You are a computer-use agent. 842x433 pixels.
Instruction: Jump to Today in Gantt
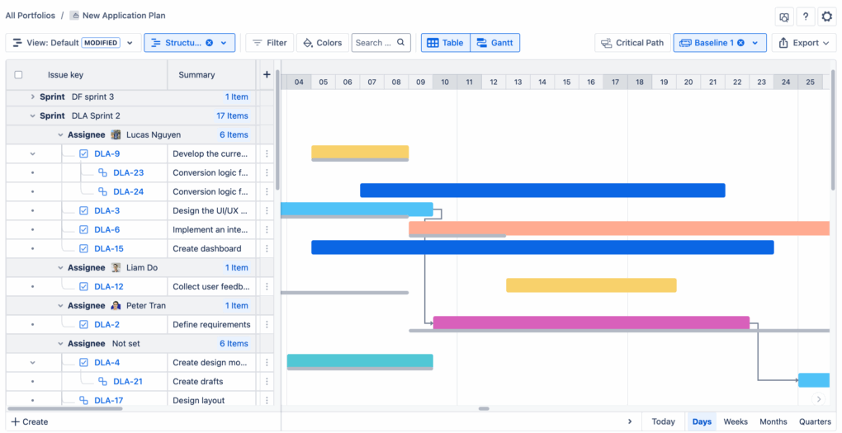click(663, 421)
